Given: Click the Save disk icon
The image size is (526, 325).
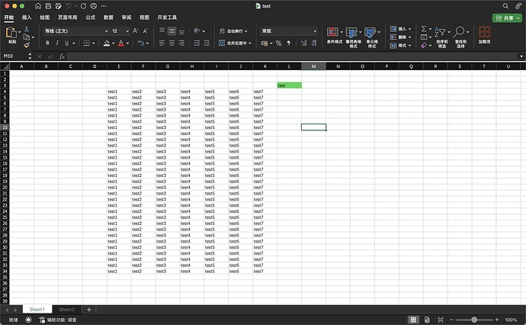Looking at the screenshot, I should (x=48, y=6).
